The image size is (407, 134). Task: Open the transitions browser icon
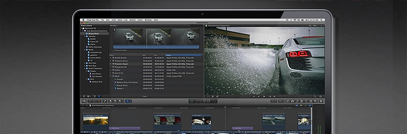point(302,101)
